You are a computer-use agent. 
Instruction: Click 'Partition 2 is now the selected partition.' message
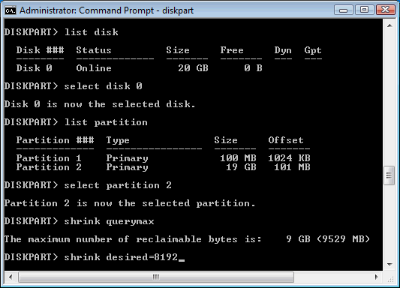[x=130, y=203]
